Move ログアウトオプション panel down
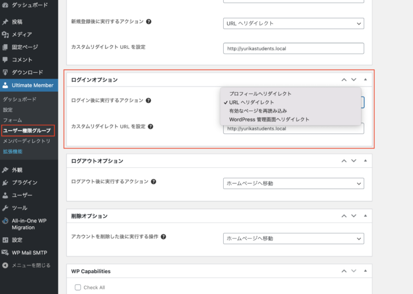This screenshot has width=413, height=294. pos(354,160)
